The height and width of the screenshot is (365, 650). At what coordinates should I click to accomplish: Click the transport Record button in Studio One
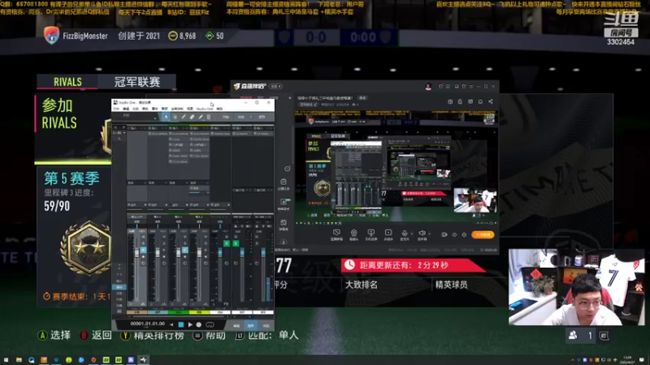pos(198,325)
